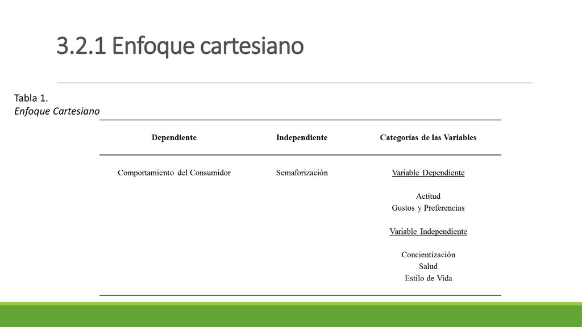Click the "Semaforización" cell

[302, 173]
